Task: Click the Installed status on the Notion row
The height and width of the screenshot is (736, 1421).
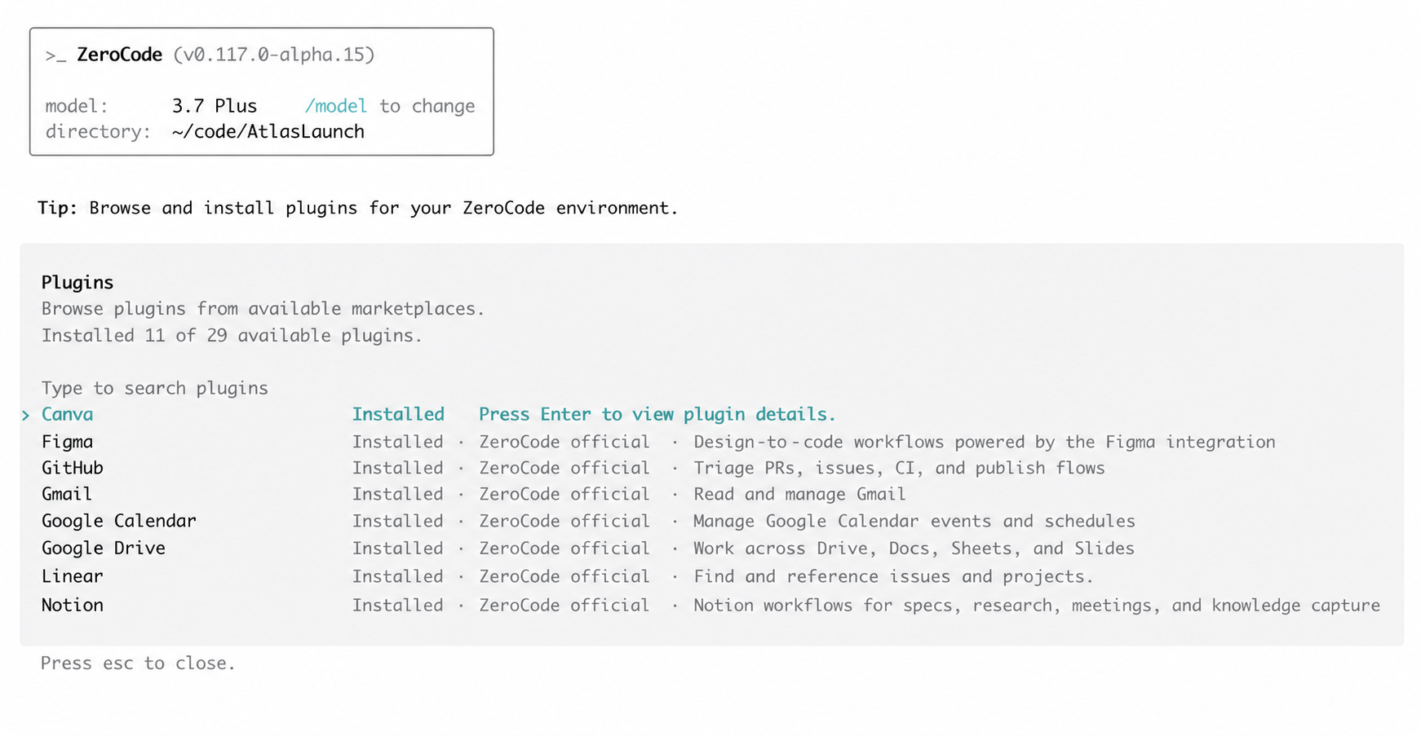Action: tap(398, 605)
